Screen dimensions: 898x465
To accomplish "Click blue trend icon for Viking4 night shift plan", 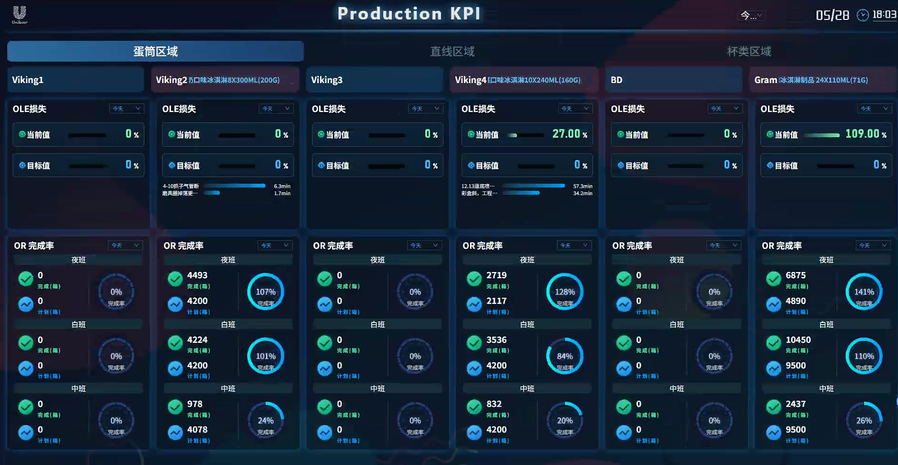I will [474, 304].
